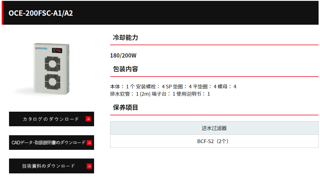Screen dimensions: 320x179
Task: Click the brand logo on the cooler unit
Action: (41, 48)
